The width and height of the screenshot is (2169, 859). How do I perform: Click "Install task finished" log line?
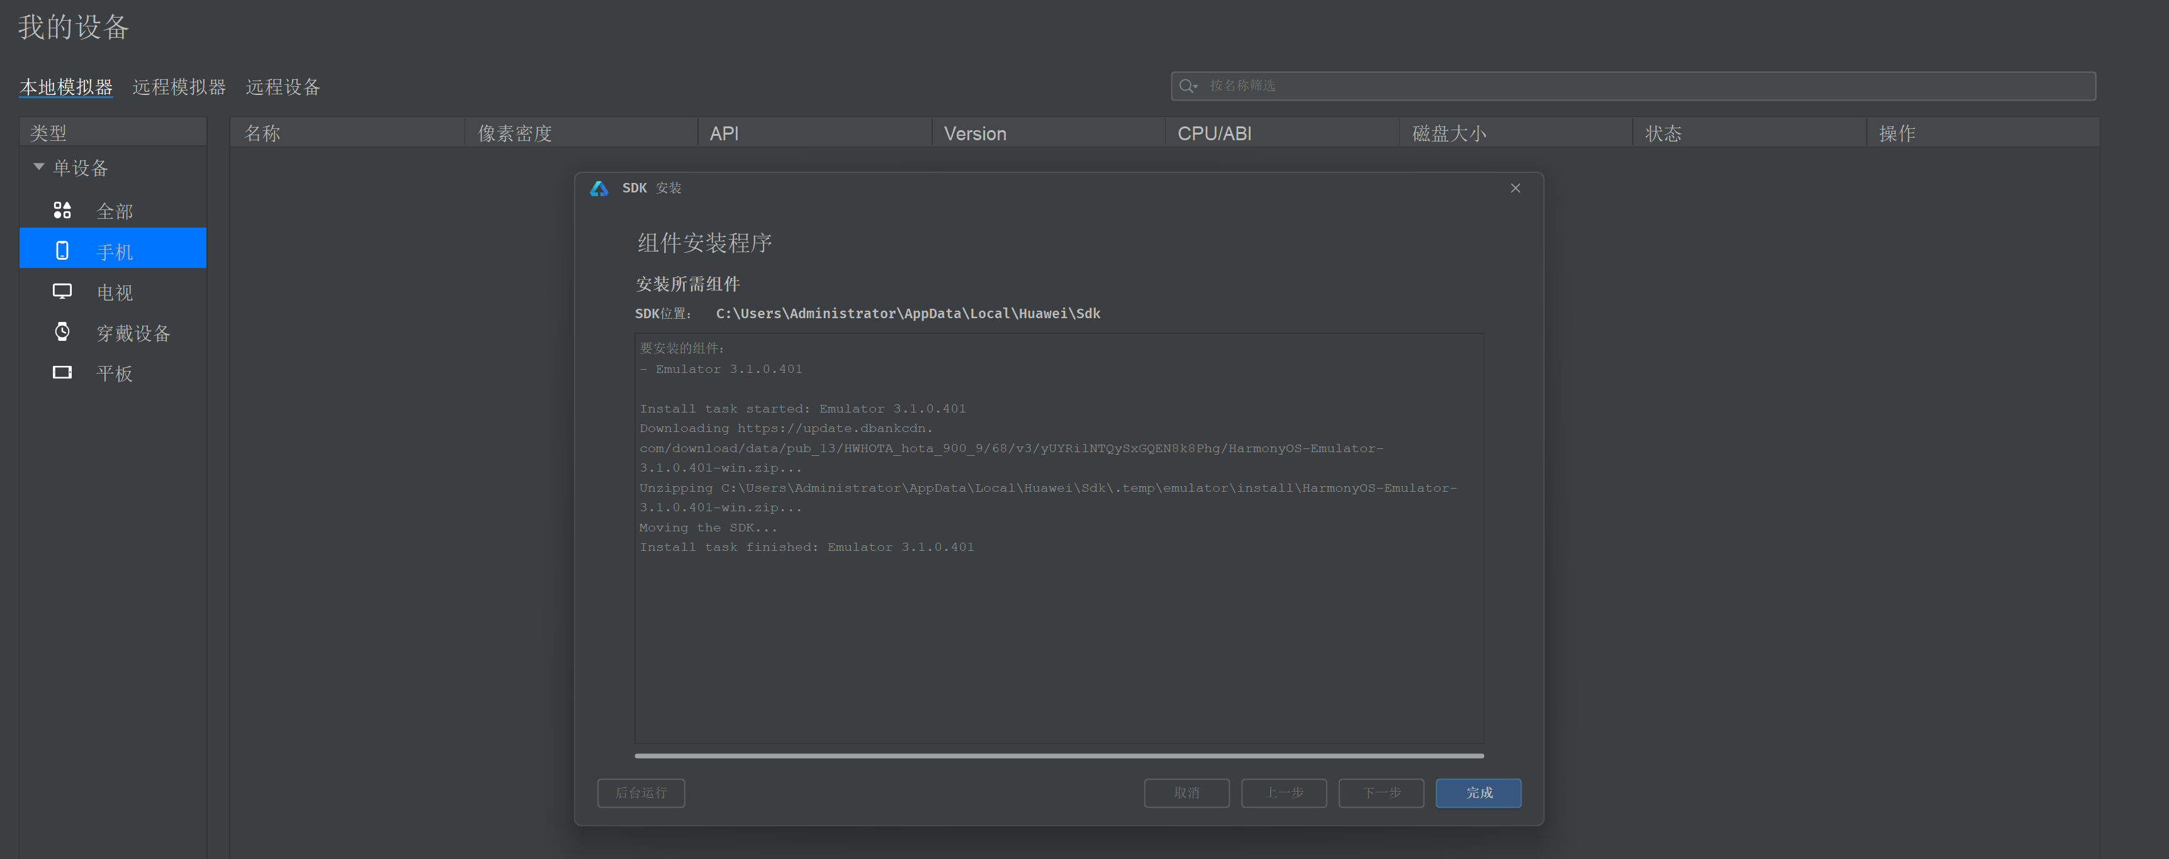click(x=807, y=547)
